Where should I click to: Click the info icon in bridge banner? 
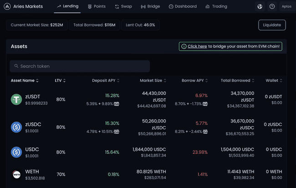click(x=184, y=46)
